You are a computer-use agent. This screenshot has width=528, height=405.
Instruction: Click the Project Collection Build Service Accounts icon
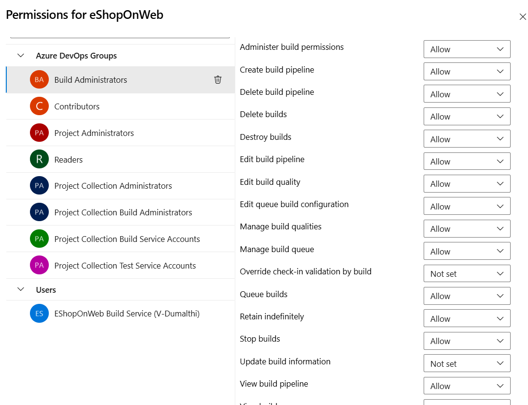39,239
